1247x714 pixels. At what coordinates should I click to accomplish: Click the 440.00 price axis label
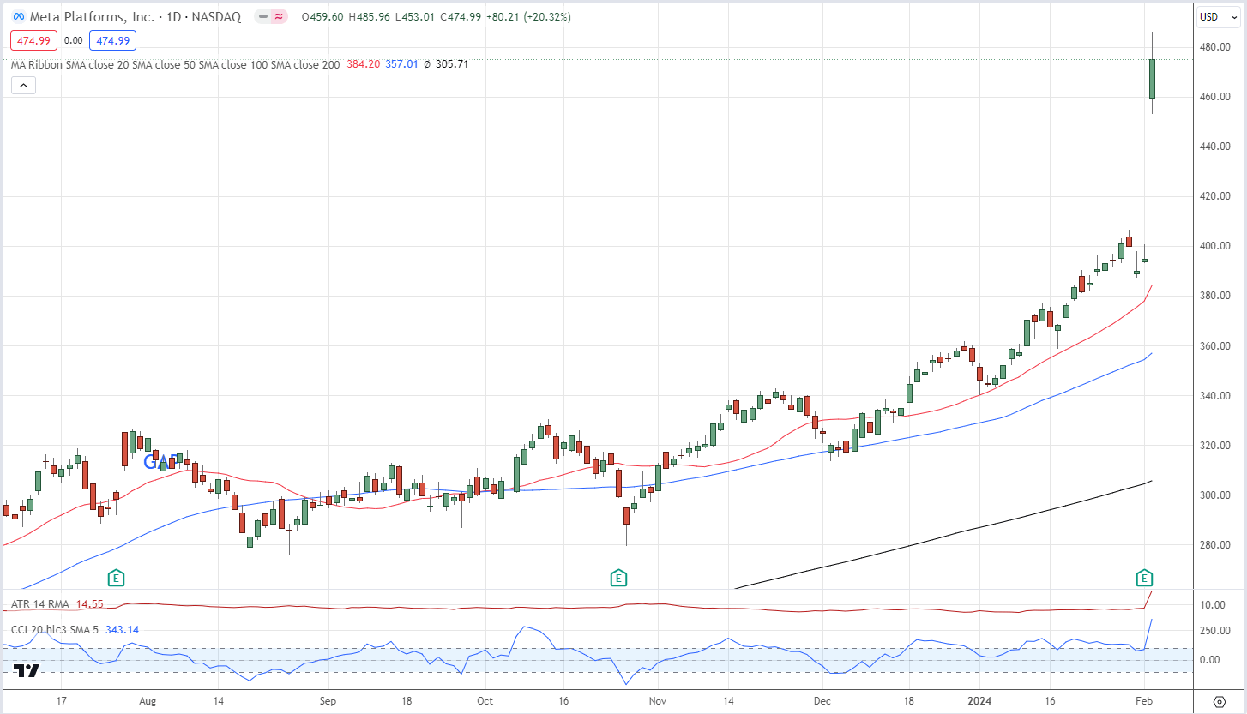[x=1214, y=147]
